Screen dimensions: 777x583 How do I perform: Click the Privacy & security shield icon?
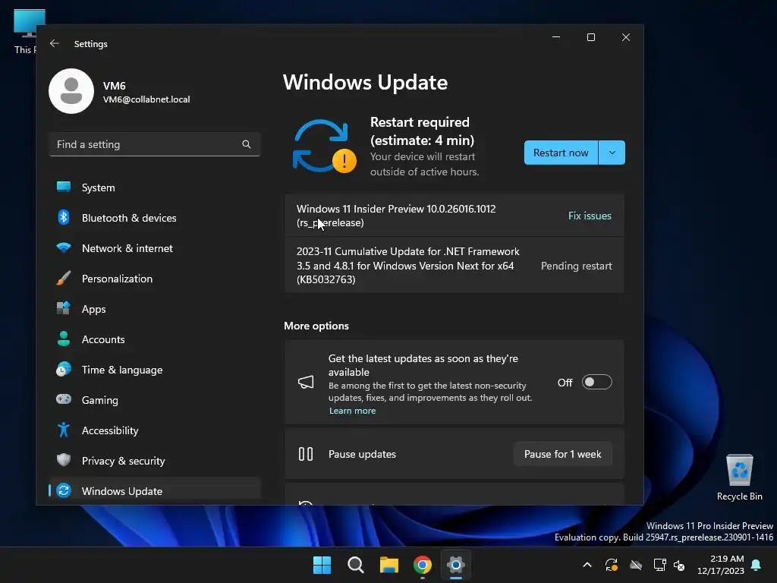[64, 460]
